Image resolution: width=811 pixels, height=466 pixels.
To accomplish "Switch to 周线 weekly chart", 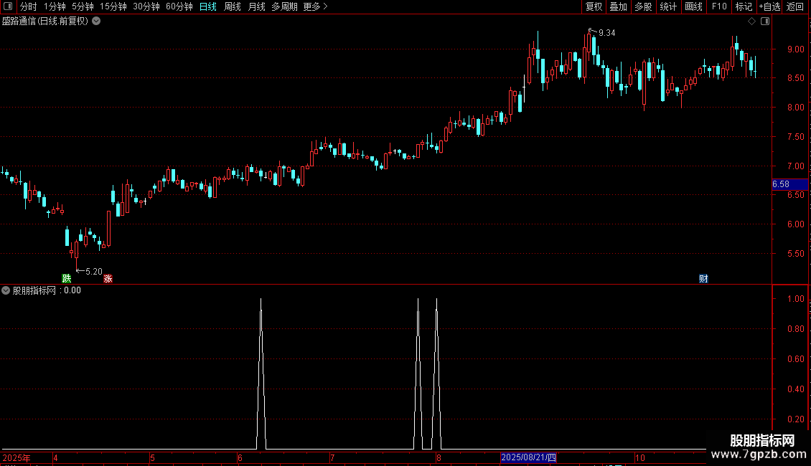I will tap(233, 6).
